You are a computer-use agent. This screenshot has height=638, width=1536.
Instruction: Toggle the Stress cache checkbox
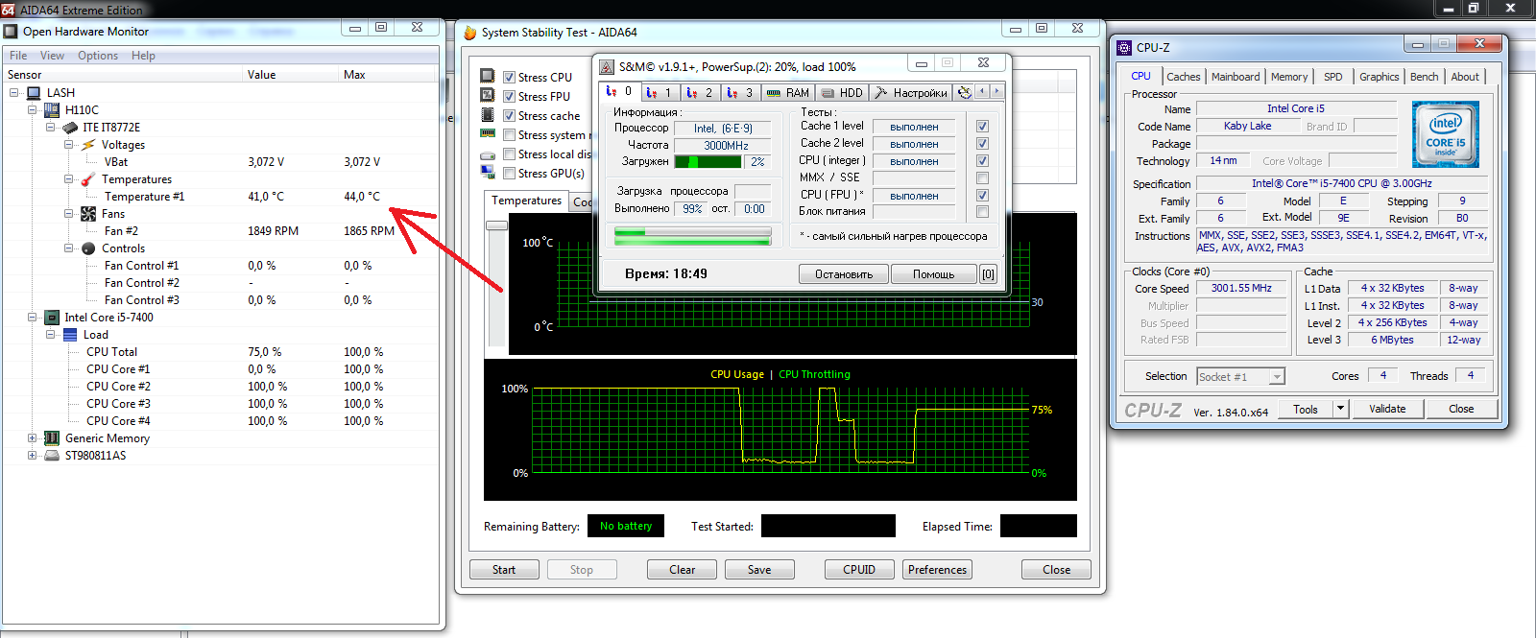pos(510,116)
